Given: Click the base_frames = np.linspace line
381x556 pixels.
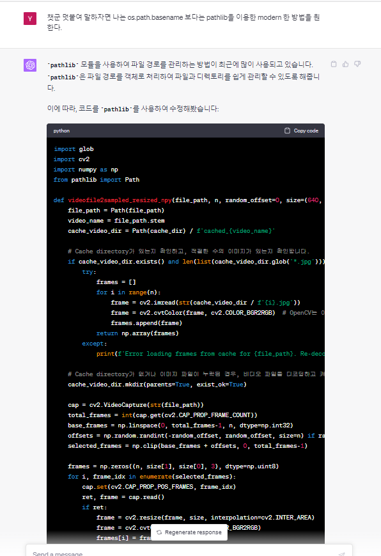Looking at the screenshot, I should pyautogui.click(x=181, y=425).
